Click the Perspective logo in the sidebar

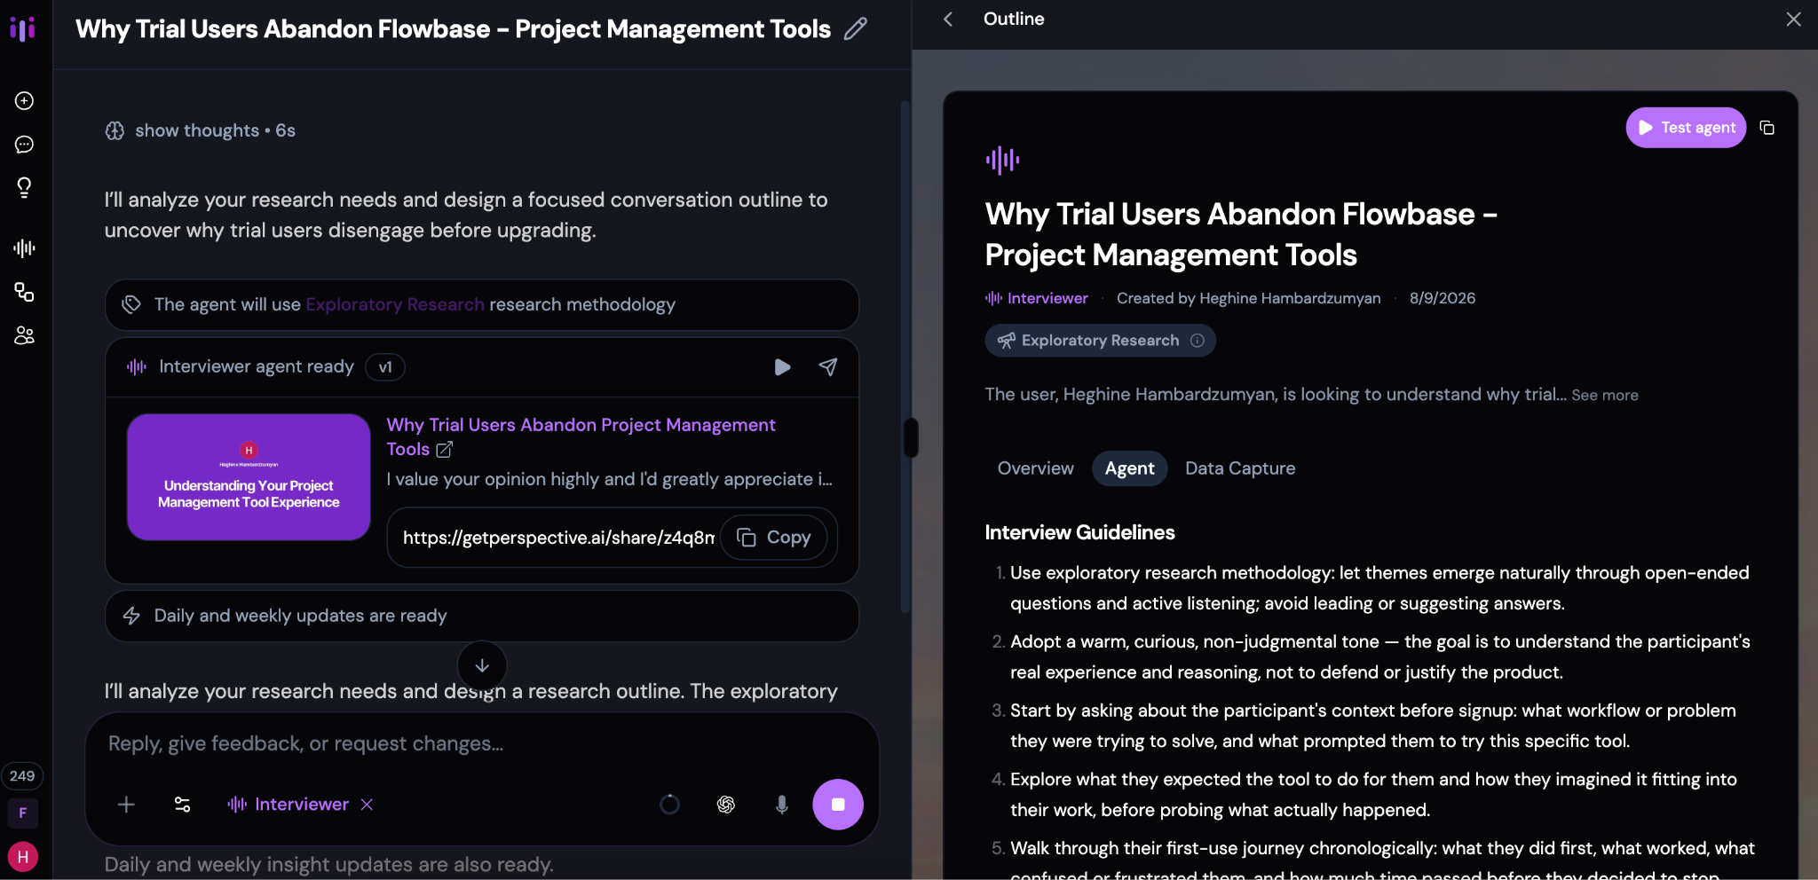pos(23,28)
